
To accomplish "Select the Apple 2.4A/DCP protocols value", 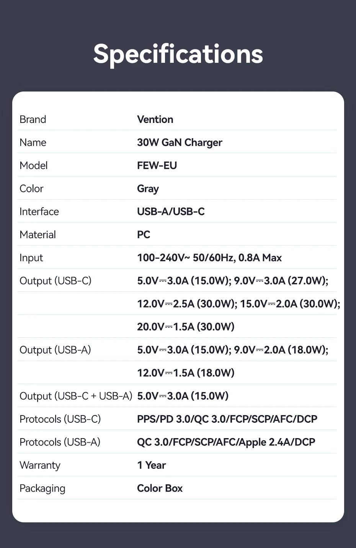I will pos(226,442).
